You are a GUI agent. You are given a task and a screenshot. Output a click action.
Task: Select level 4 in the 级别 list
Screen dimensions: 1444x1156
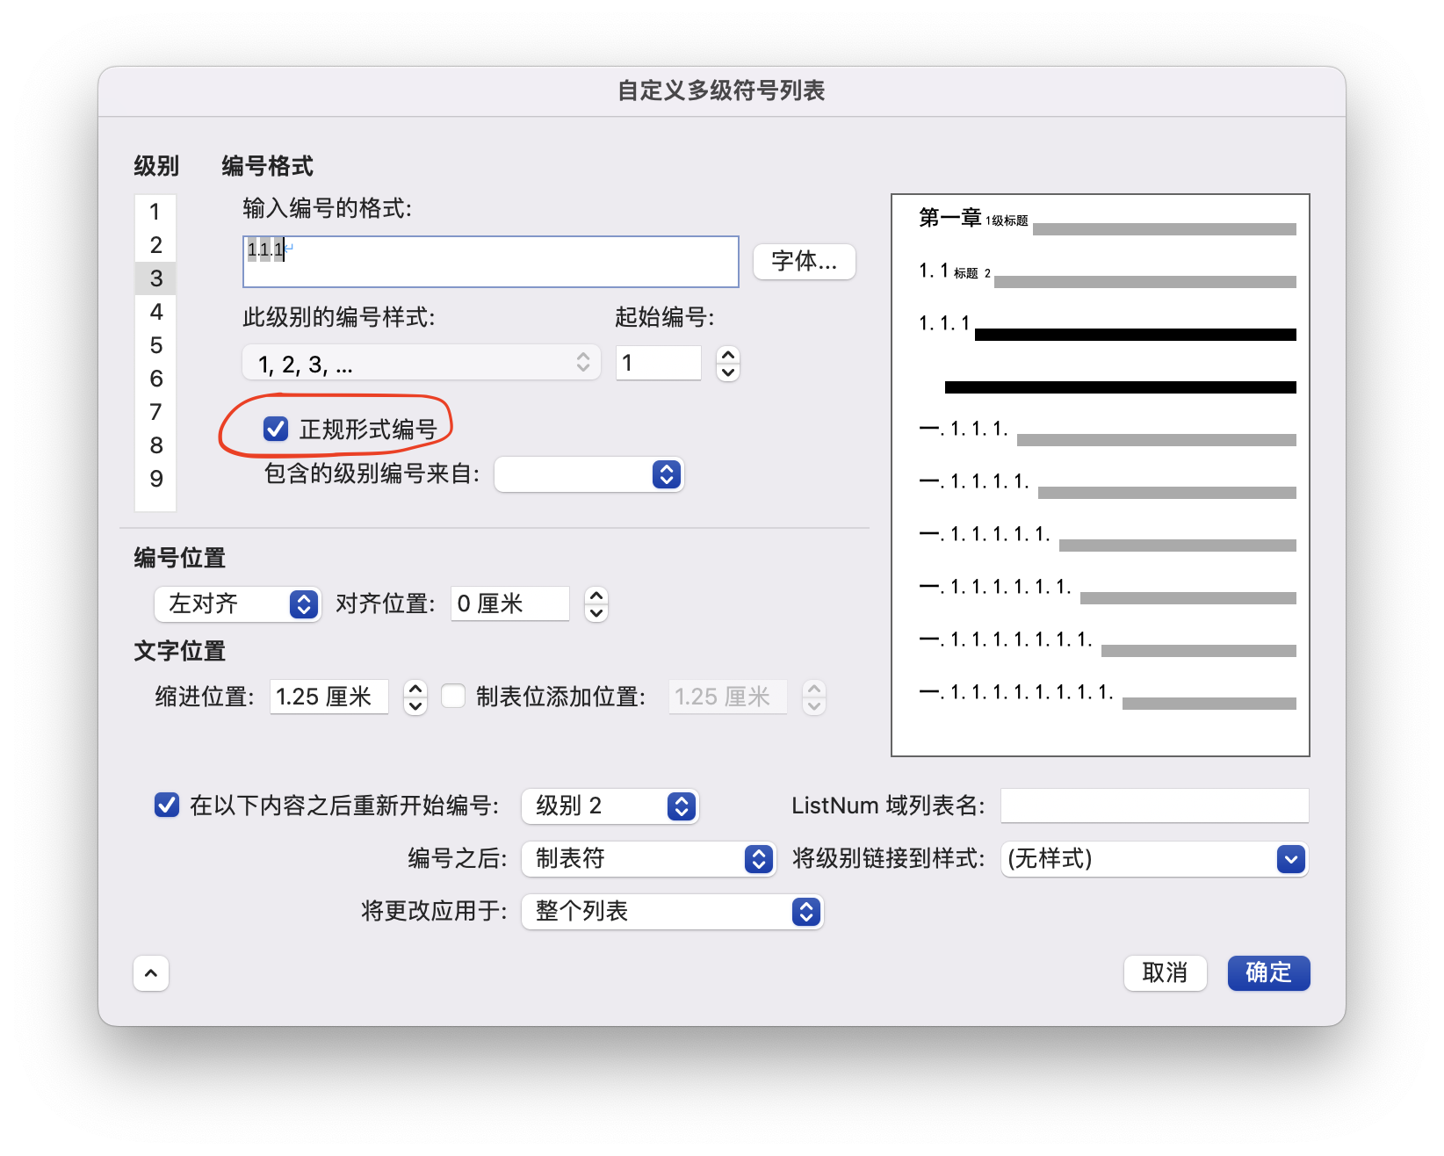(x=155, y=312)
